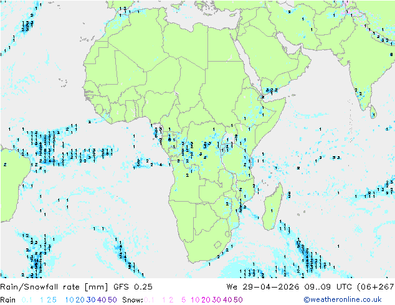Click the Lesotho outline inside South Africa
Screen dimensions: 395x305
pos(217,245)
